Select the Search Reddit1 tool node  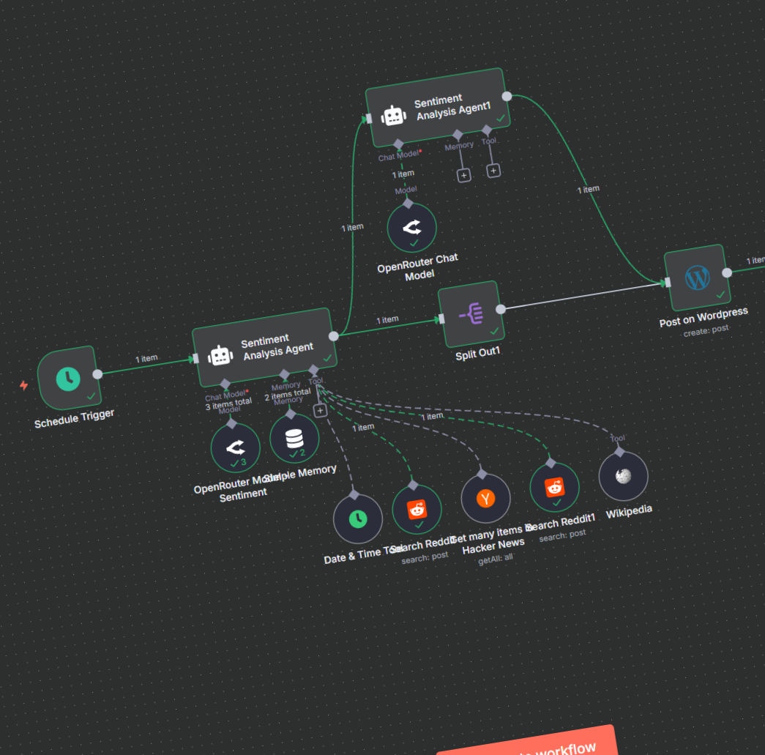[554, 487]
